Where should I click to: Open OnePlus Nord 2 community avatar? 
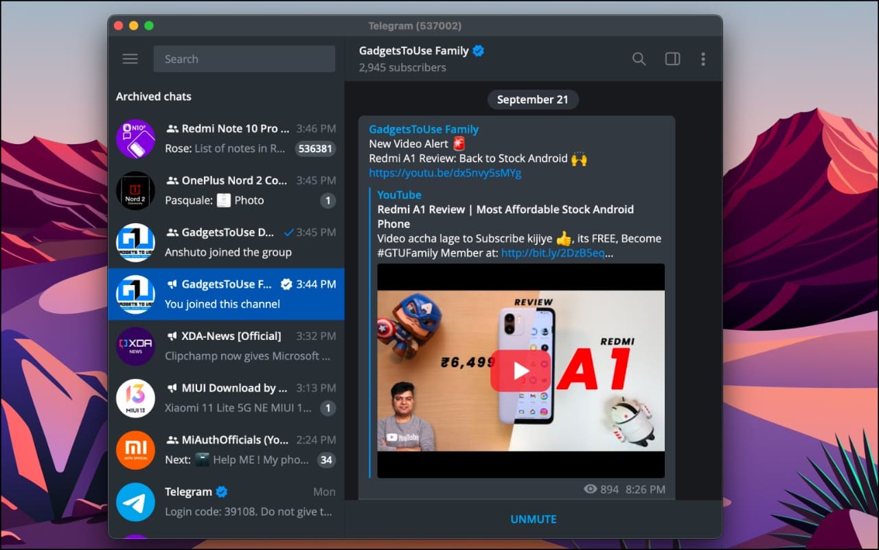(135, 191)
